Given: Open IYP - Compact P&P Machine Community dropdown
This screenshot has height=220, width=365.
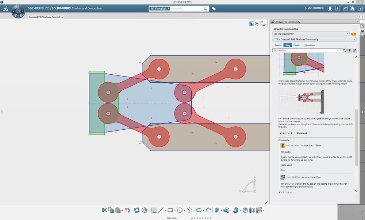Looking at the screenshot, I should (354, 39).
